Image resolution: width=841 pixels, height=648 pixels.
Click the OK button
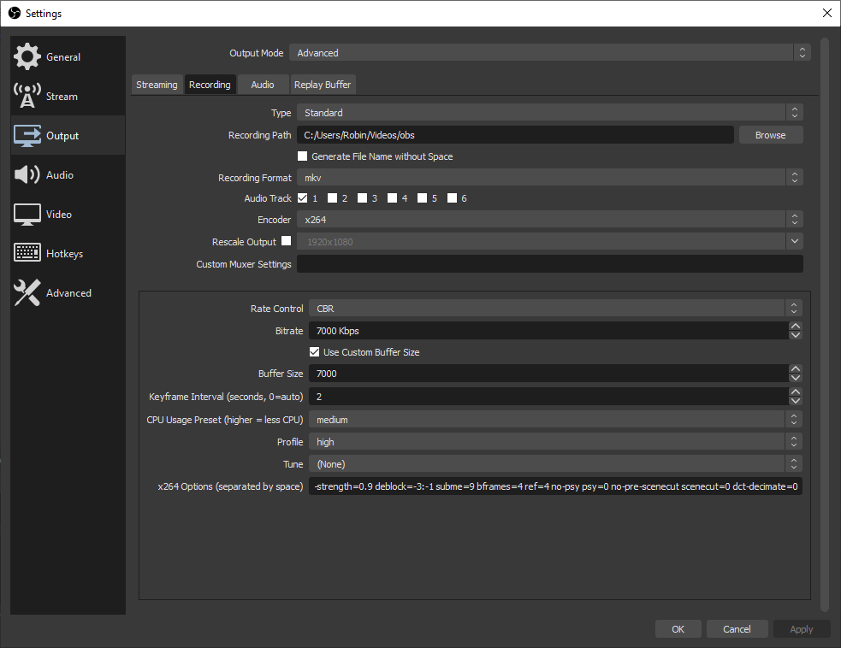click(678, 629)
